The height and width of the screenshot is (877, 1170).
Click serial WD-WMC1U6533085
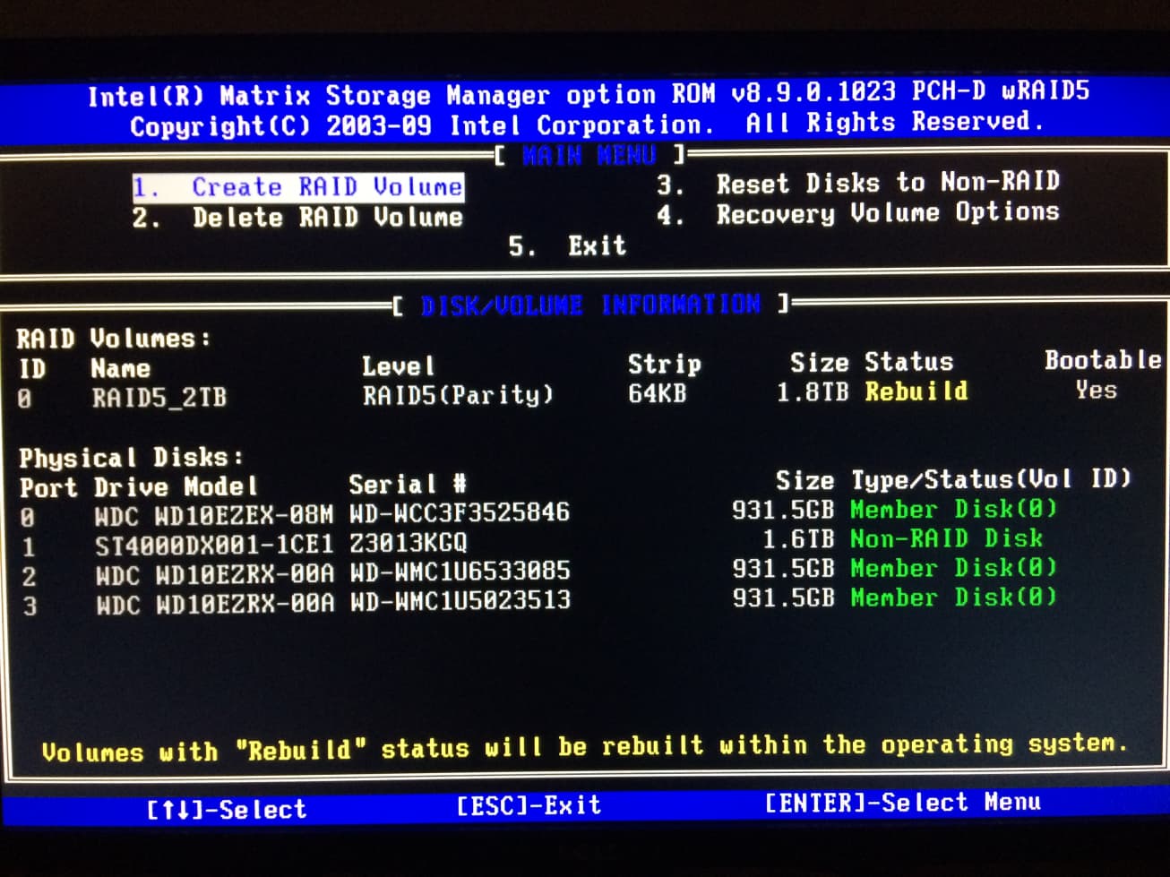(x=460, y=572)
